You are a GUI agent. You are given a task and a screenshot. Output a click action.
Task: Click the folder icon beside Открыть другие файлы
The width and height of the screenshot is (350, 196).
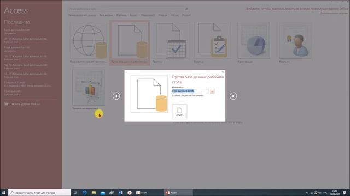point(6,104)
